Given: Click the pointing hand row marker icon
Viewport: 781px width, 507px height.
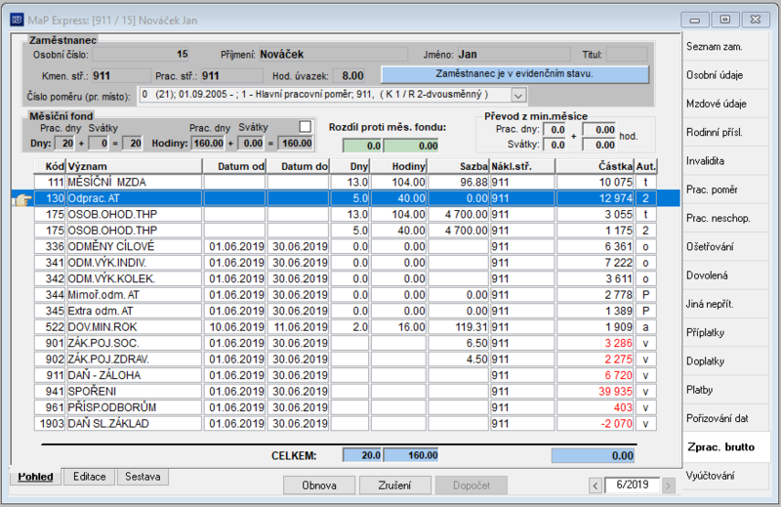Looking at the screenshot, I should point(21,199).
